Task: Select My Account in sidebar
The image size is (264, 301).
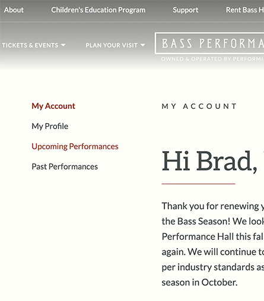Action: point(53,106)
